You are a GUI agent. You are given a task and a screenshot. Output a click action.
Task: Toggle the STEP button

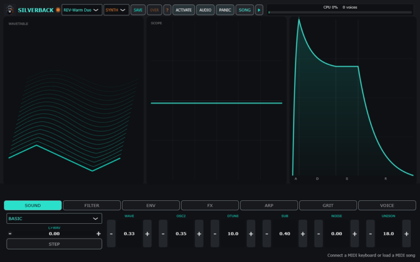[54, 244]
